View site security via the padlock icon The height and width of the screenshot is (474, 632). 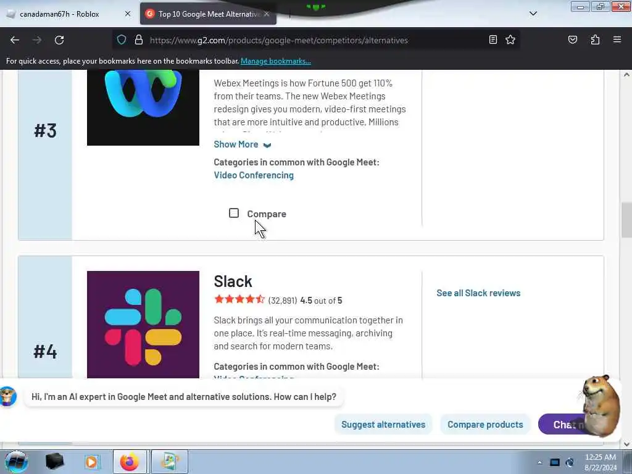click(x=139, y=40)
